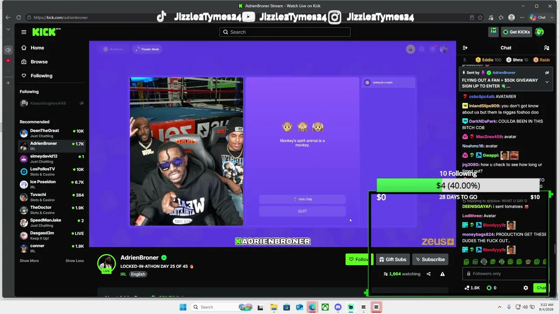Click 'conner' channel name

[37, 246]
